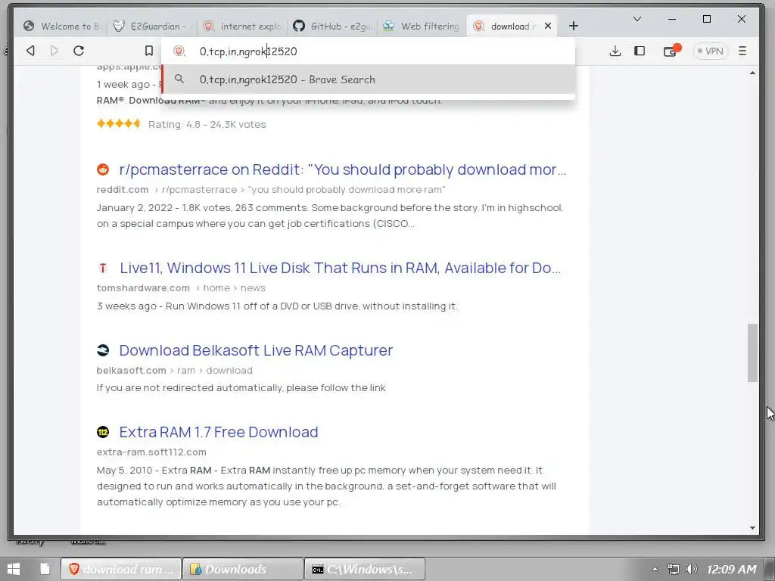Click the scrollbar up arrow

click(x=752, y=73)
